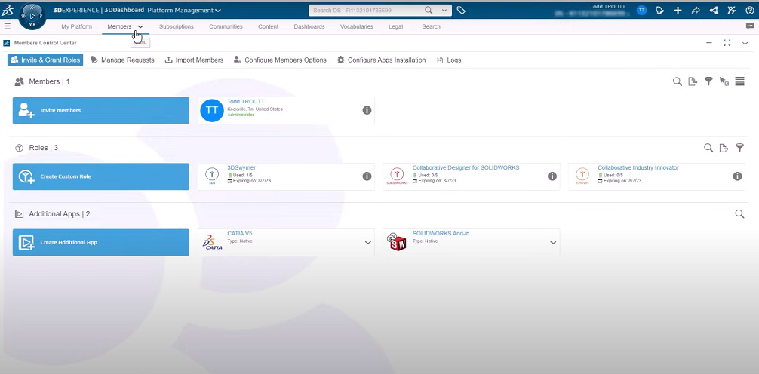Image resolution: width=759 pixels, height=374 pixels.
Task: Open SOLIDWORKS Add-in app card
Action: tap(471, 242)
